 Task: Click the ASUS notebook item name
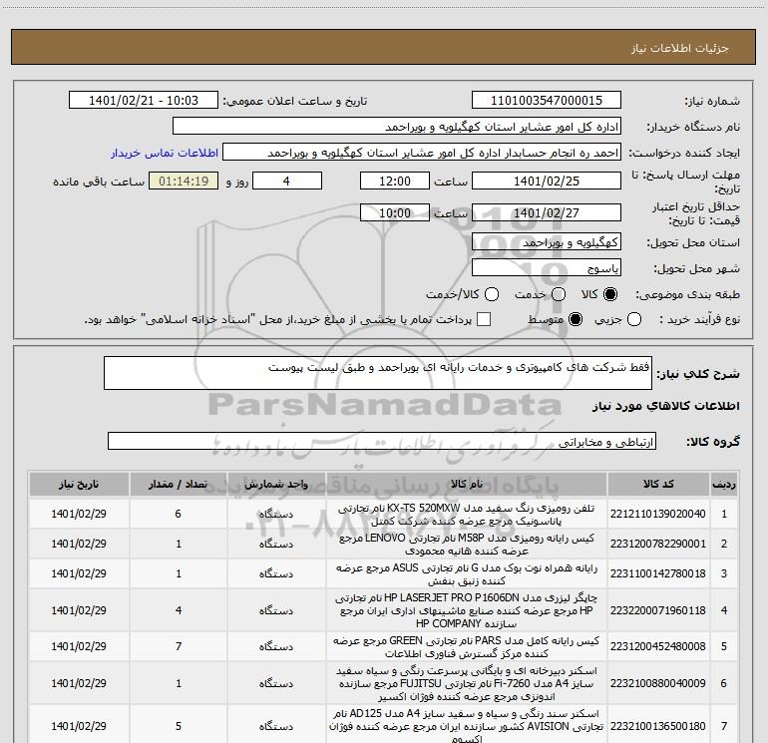click(x=467, y=574)
